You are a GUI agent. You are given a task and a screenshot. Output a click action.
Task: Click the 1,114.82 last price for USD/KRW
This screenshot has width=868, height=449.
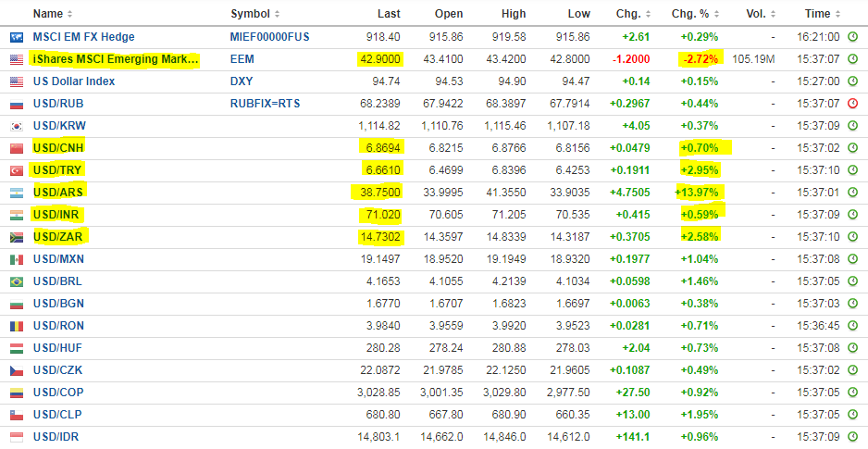pyautogui.click(x=379, y=126)
